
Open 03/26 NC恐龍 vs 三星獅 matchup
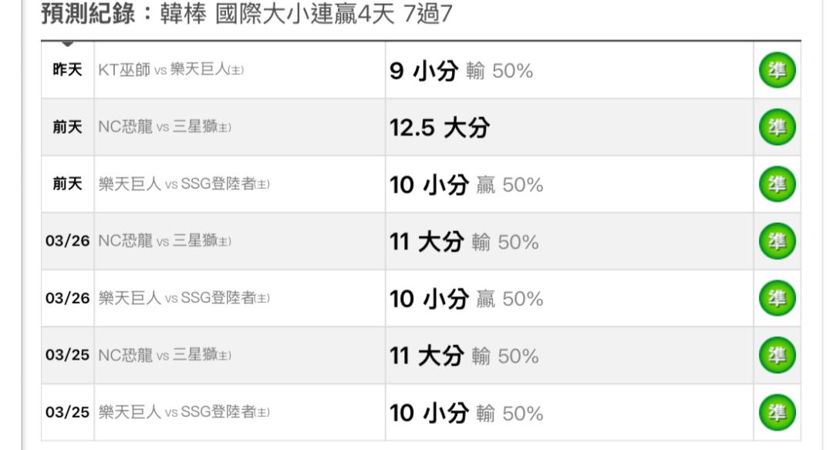pos(165,241)
